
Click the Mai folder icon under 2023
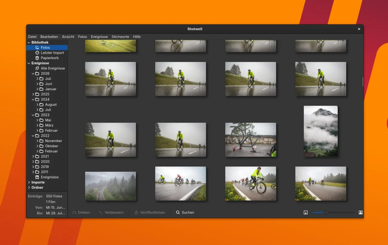click(41, 120)
